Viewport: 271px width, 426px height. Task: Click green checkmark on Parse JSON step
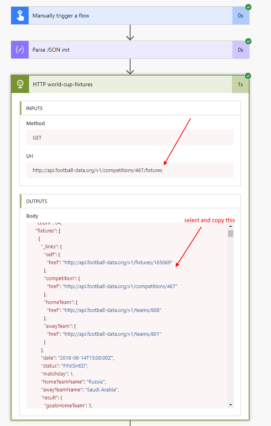(x=248, y=41)
